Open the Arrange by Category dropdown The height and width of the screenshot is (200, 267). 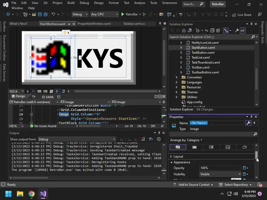point(186,140)
